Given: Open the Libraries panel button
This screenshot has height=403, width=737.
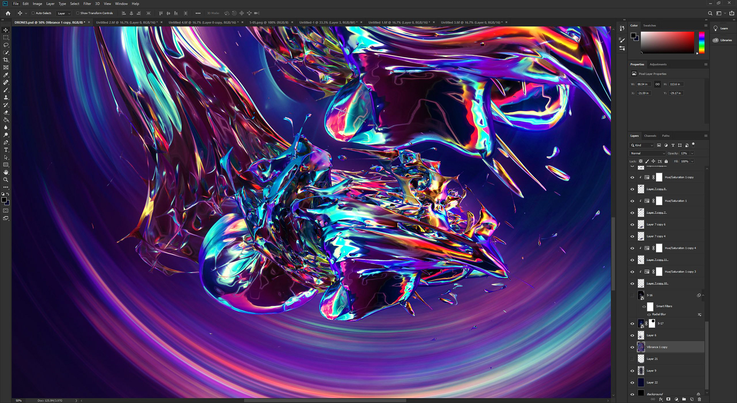Looking at the screenshot, I should click(722, 40).
